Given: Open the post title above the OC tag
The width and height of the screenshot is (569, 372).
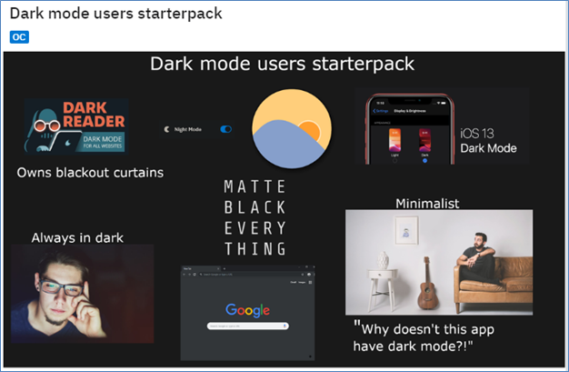Looking at the screenshot, I should coord(115,13).
